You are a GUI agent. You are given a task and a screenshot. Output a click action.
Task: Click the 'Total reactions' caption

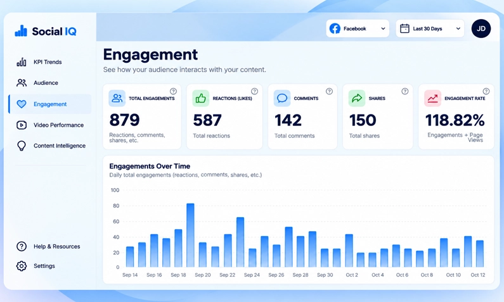pyautogui.click(x=212, y=135)
